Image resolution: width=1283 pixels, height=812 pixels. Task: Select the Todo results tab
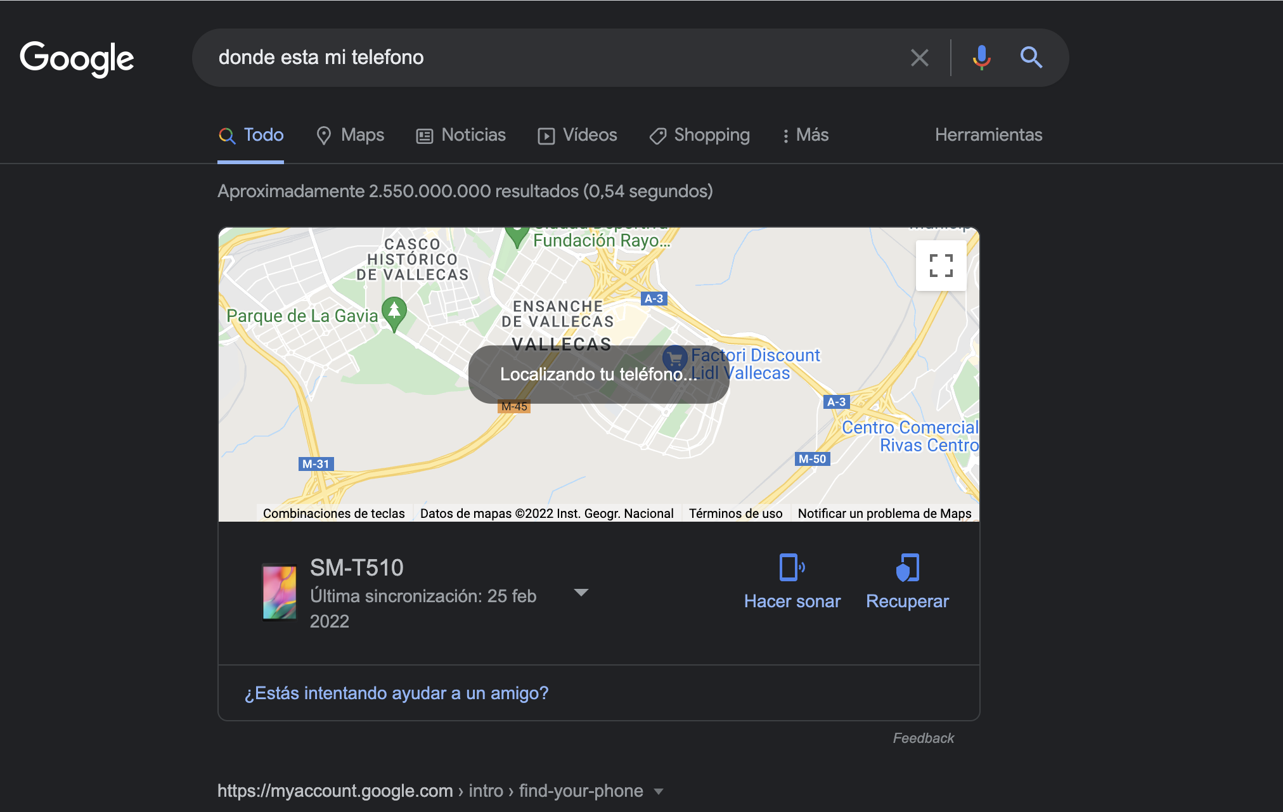tap(251, 135)
